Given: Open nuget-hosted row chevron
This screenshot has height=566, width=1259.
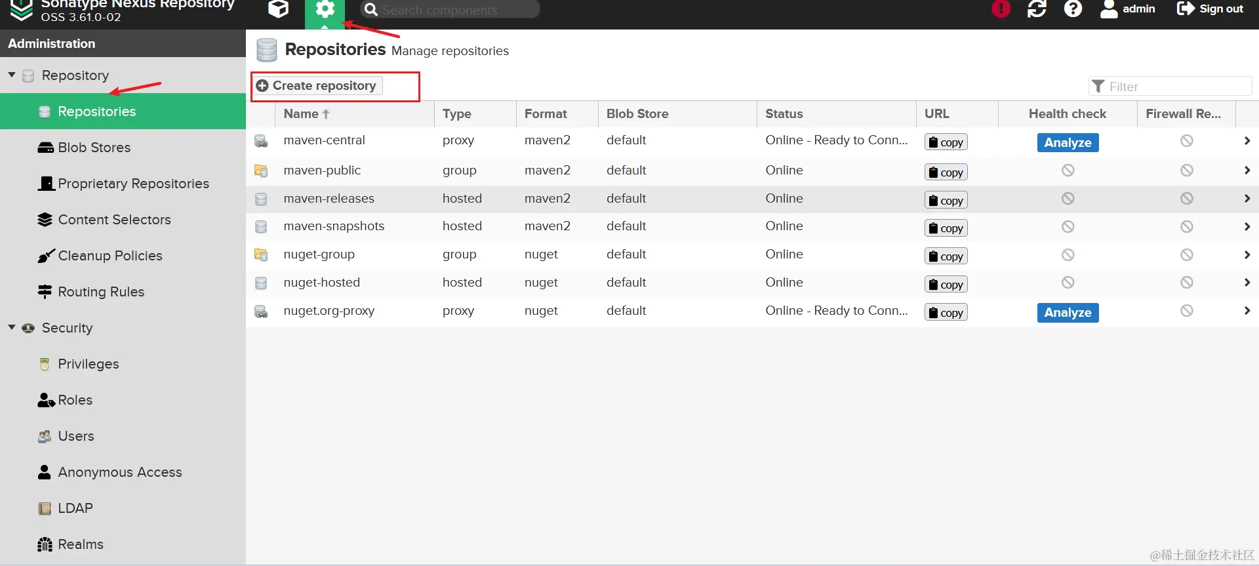Looking at the screenshot, I should coord(1247,283).
